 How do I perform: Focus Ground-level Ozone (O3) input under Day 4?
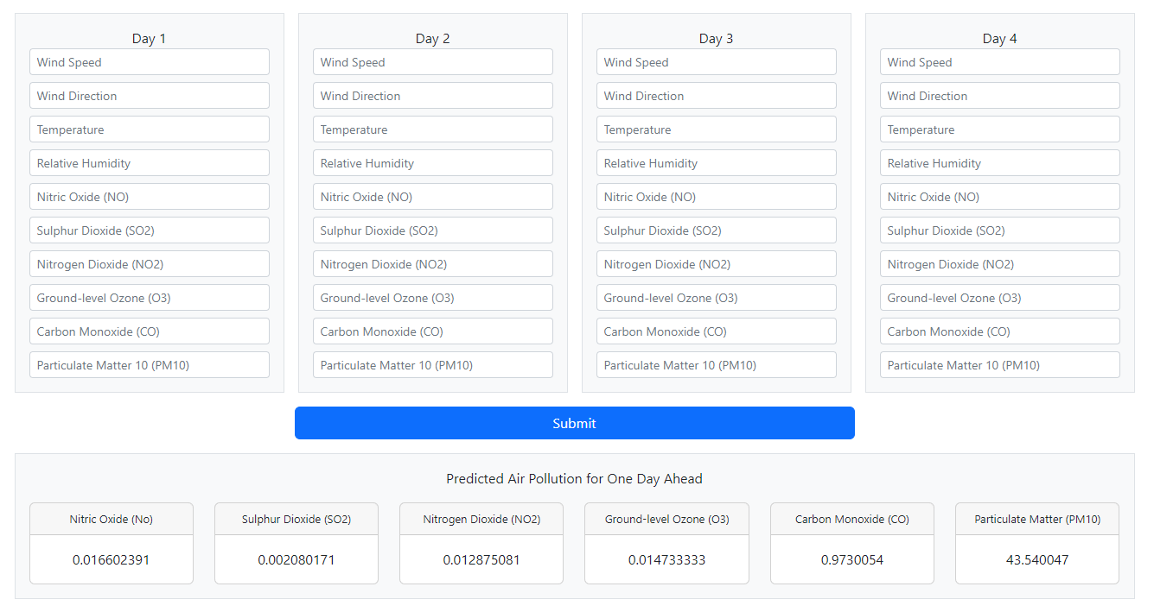tap(999, 297)
